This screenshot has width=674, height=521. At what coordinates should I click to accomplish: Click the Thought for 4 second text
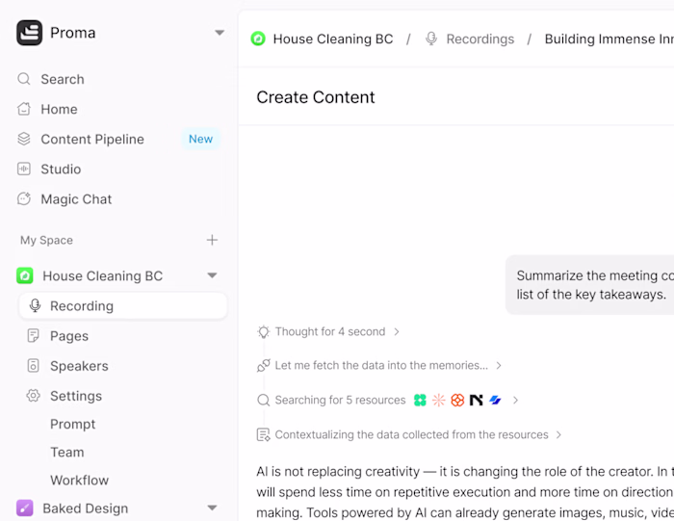[330, 332]
